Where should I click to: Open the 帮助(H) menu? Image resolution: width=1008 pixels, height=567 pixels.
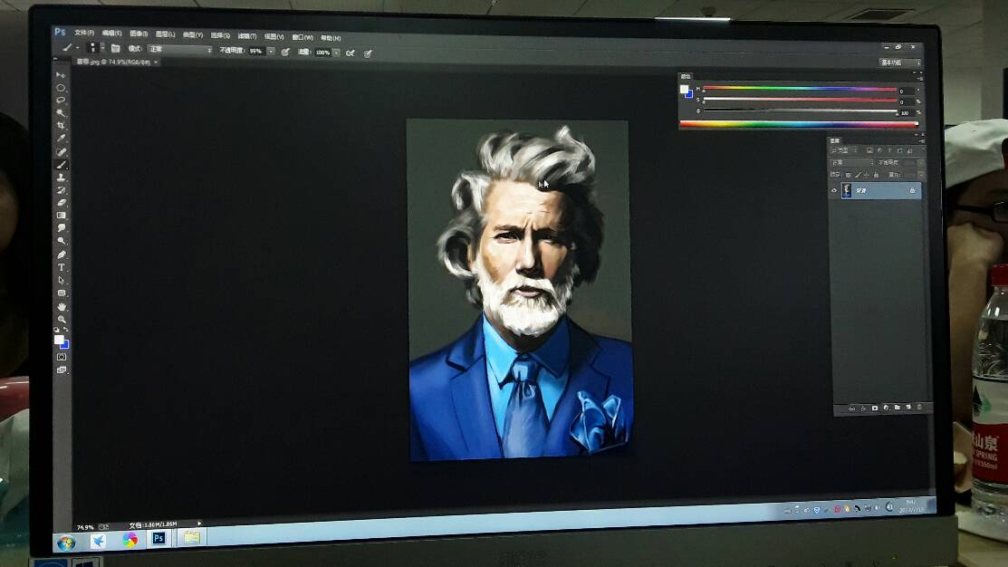tap(331, 38)
